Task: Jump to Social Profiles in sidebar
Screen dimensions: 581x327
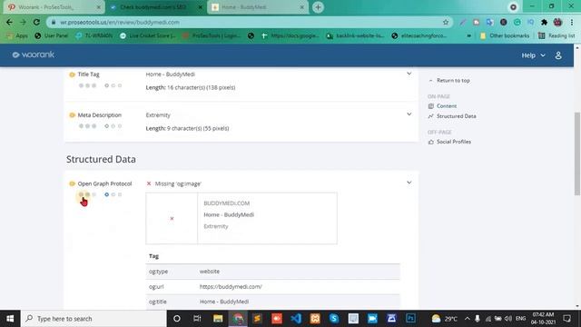Action: coord(454,142)
